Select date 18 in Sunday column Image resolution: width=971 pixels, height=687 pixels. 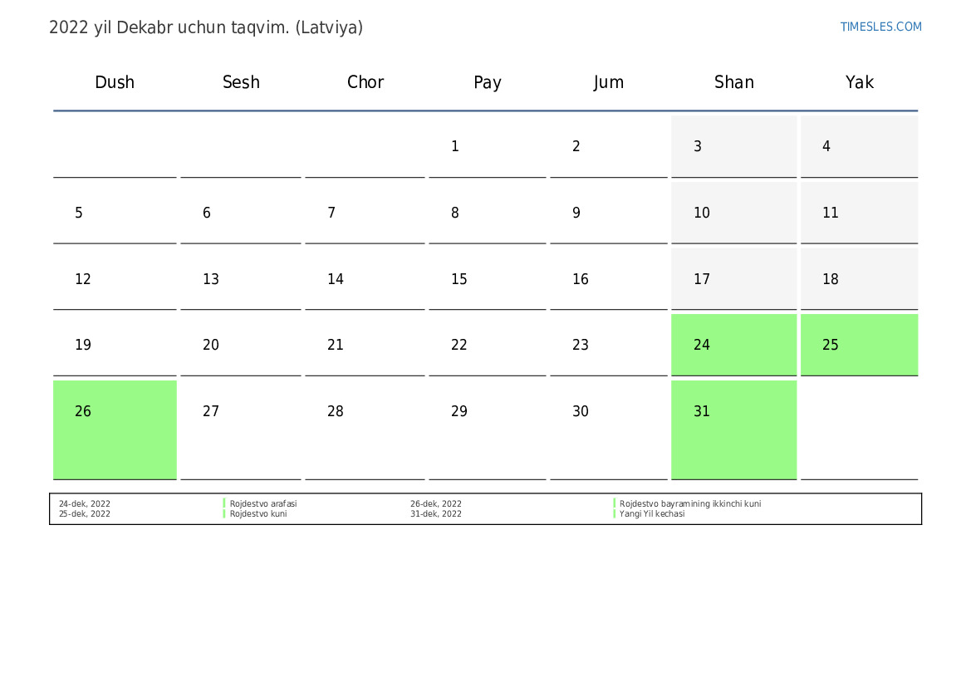[x=831, y=279]
